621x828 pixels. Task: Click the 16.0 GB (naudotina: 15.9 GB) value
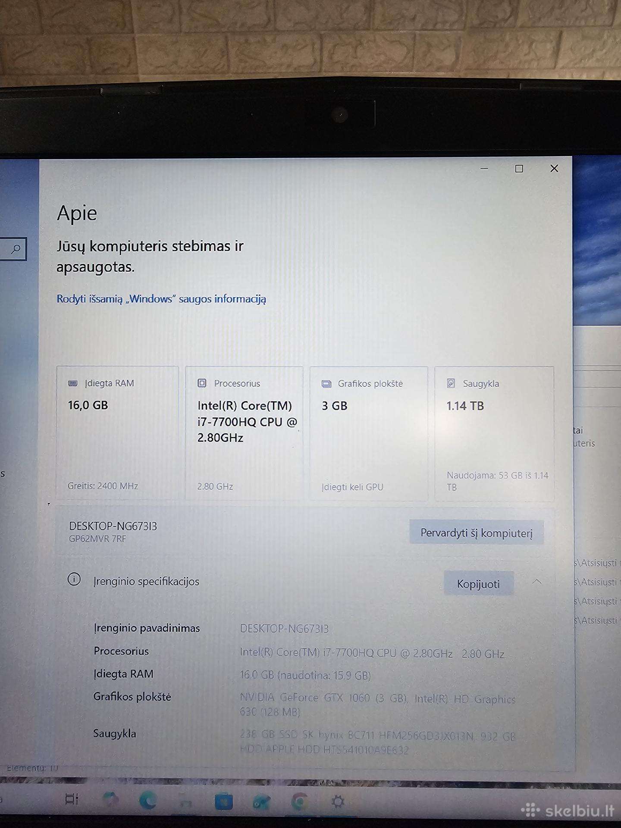pos(305,675)
